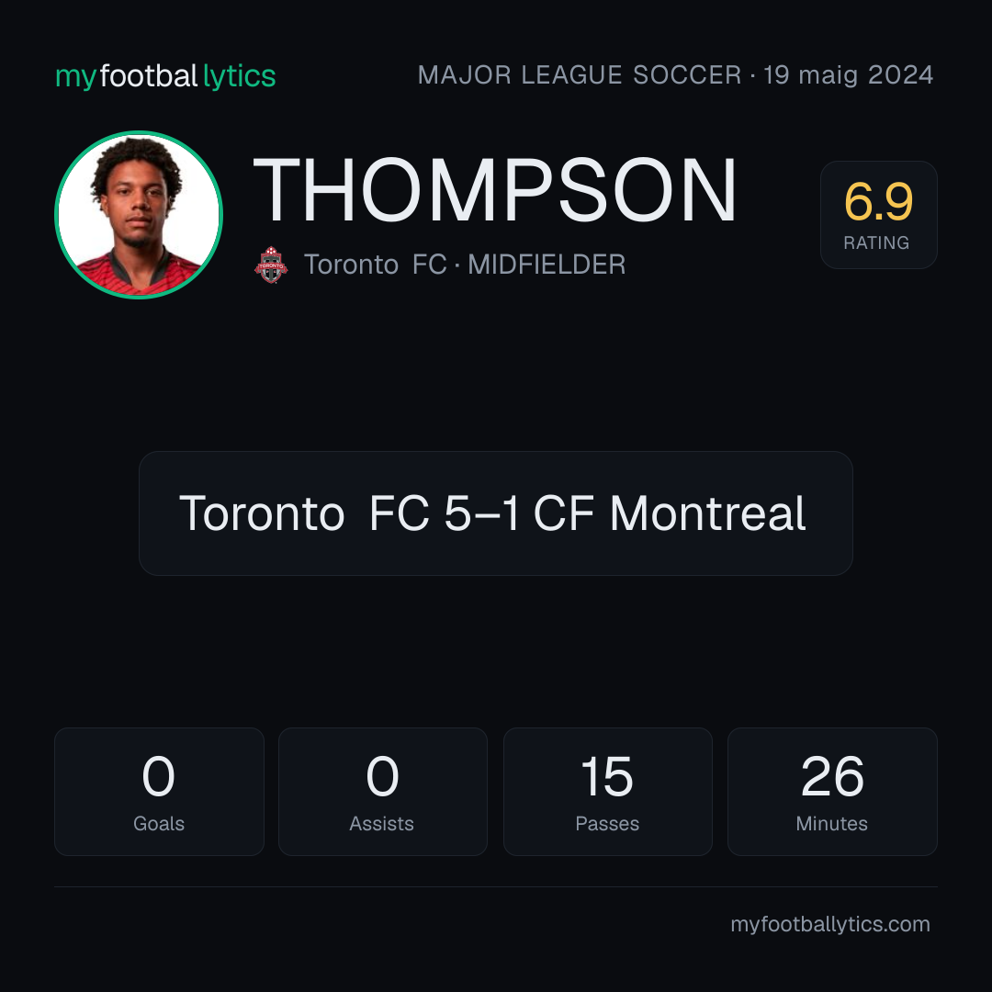Click the MIDFIELDER position label

[547, 265]
